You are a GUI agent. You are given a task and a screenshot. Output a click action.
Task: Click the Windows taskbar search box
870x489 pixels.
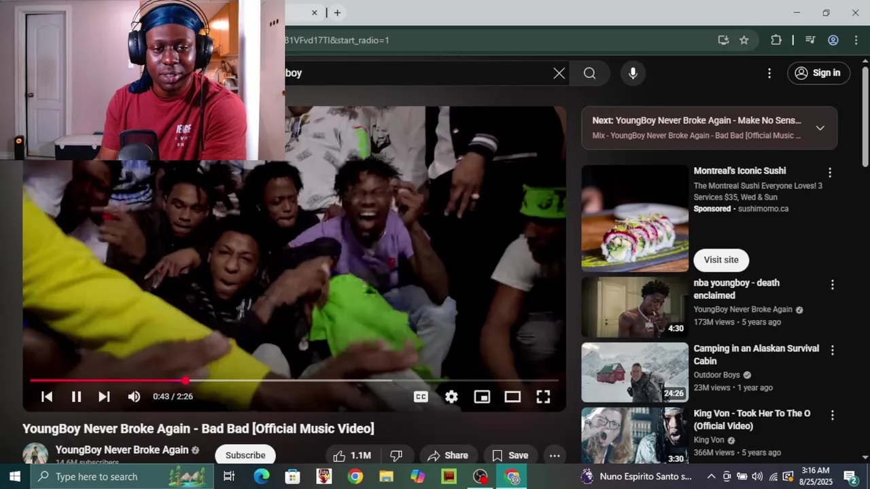pos(122,477)
